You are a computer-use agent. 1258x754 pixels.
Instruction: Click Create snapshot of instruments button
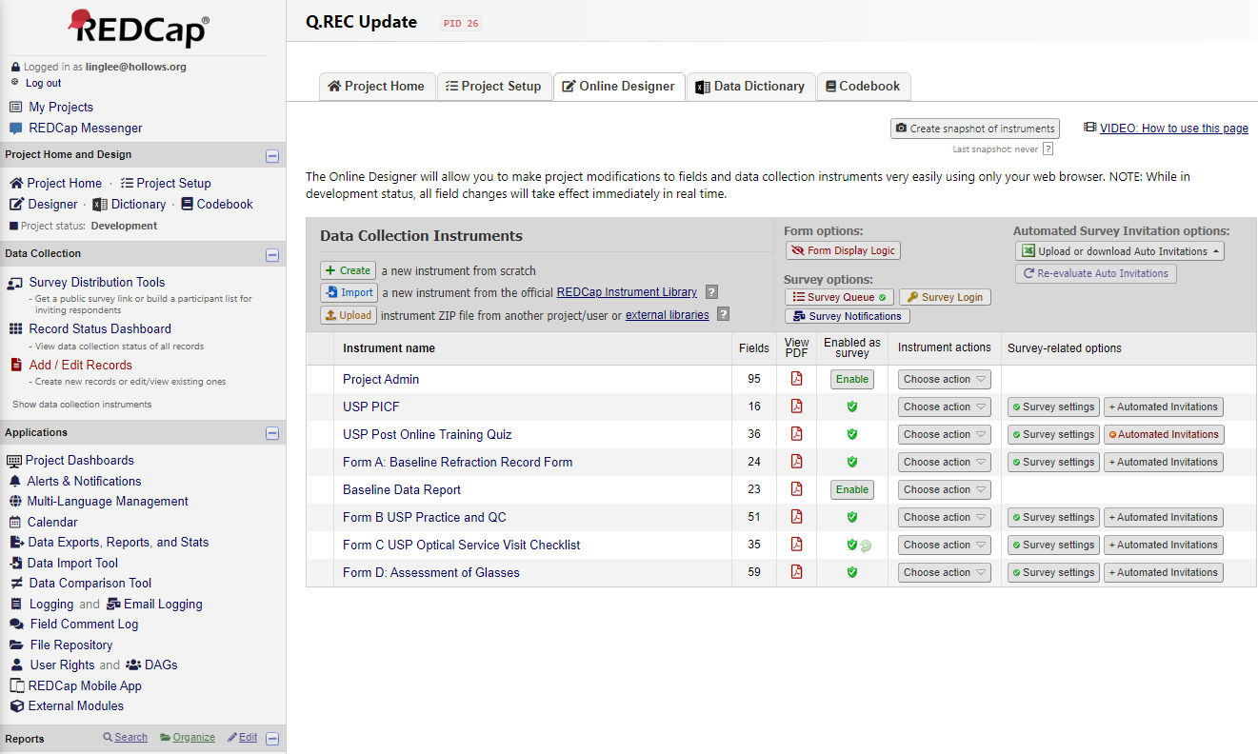pos(974,129)
